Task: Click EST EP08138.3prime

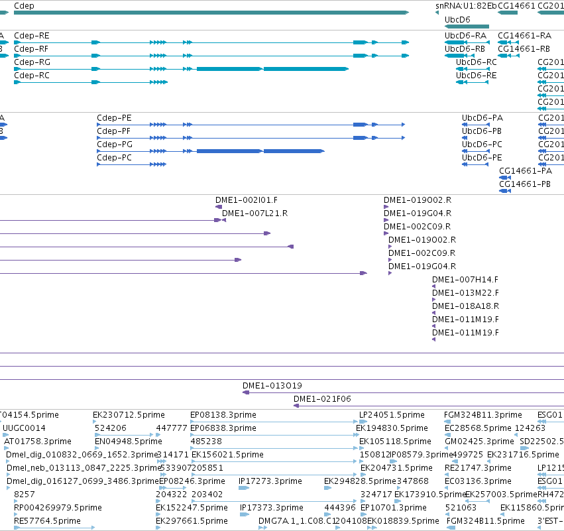Action: point(223,415)
